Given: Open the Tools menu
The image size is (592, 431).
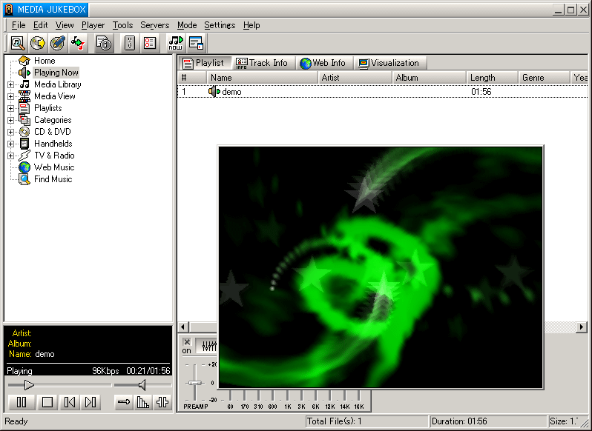Looking at the screenshot, I should [x=122, y=25].
